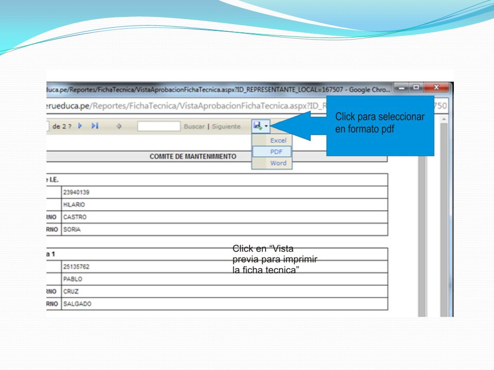Image resolution: width=494 pixels, height=370 pixels.
Task: Maximize the Chrome window
Action: click(x=416, y=87)
